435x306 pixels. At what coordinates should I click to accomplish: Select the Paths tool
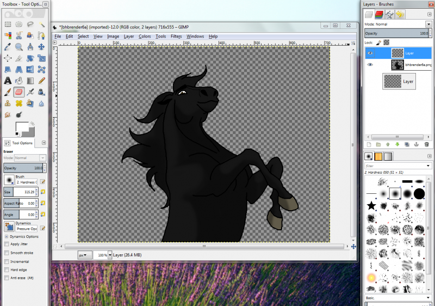[x=42, y=35]
